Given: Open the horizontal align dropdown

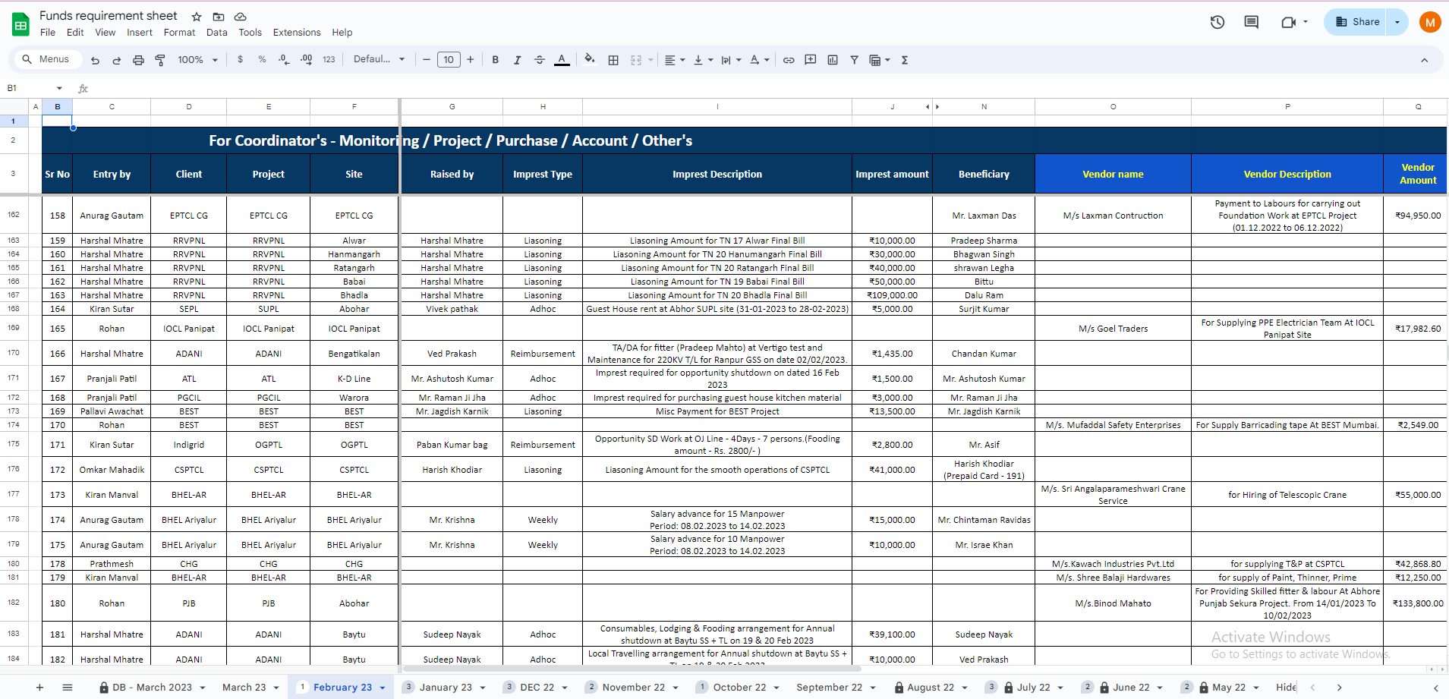Looking at the screenshot, I should point(675,60).
